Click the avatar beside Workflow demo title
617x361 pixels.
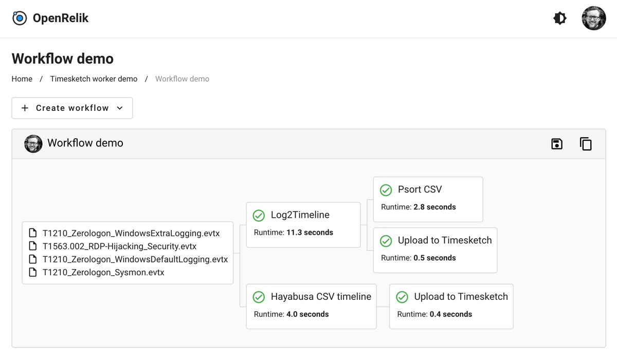(x=33, y=143)
